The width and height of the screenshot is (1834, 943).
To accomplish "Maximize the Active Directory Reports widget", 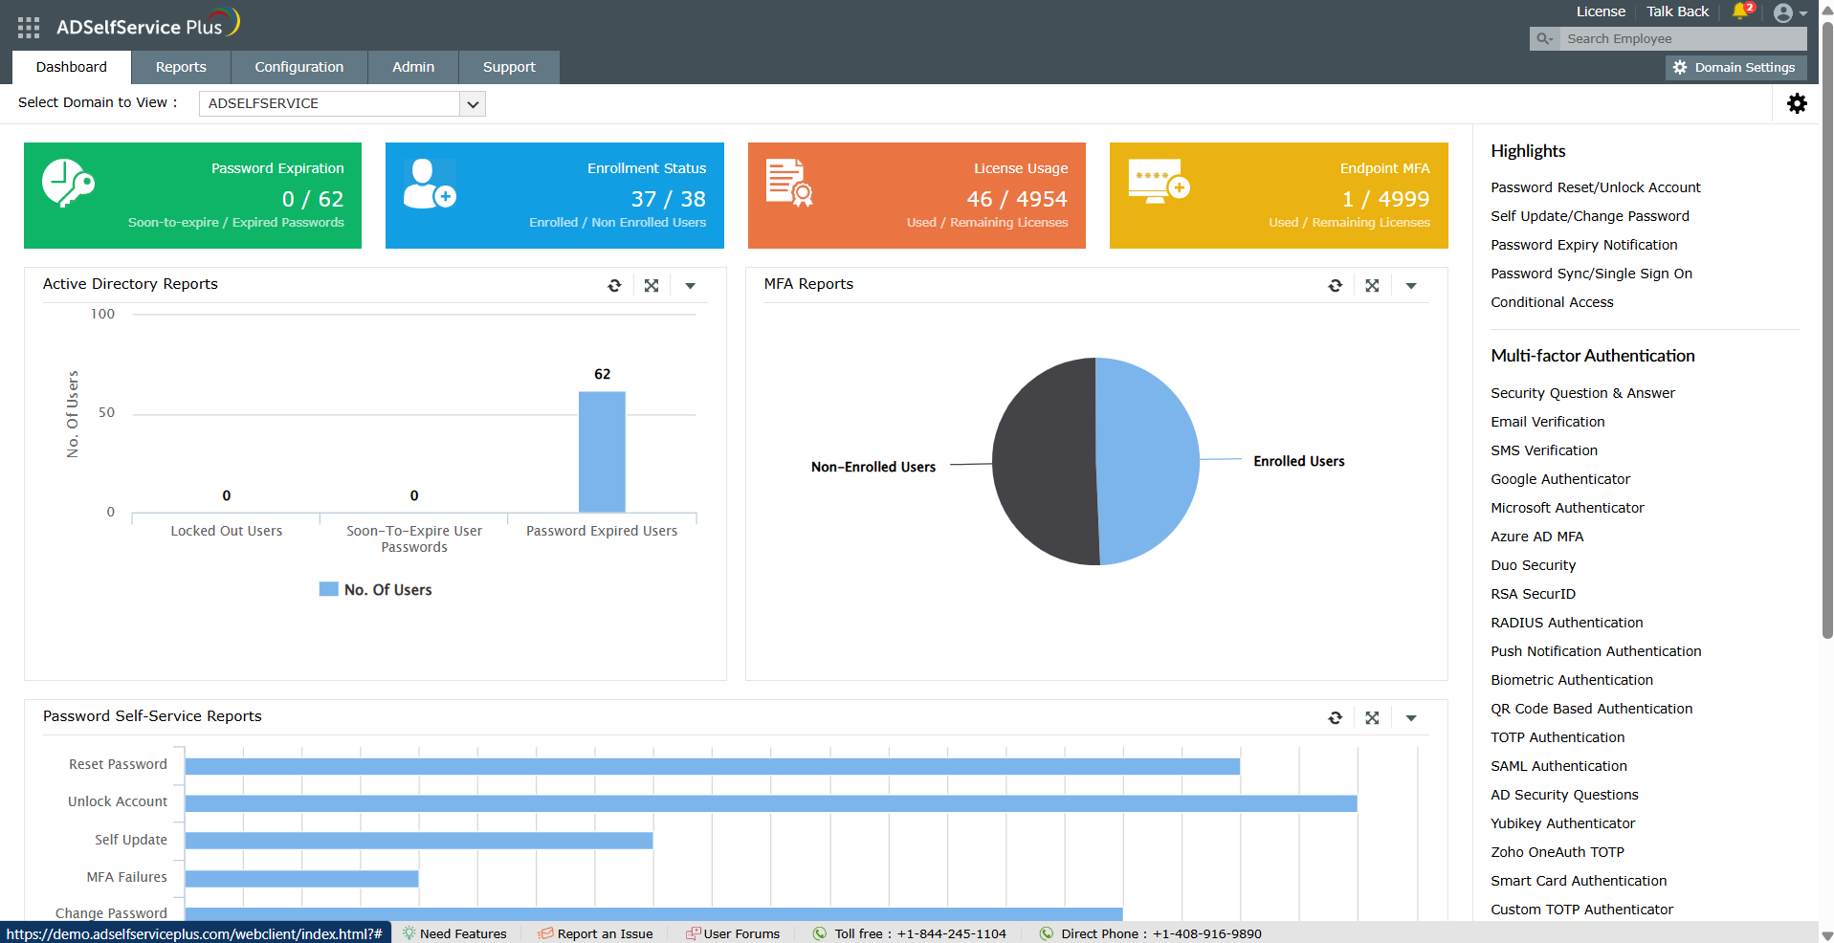I will tap(652, 285).
